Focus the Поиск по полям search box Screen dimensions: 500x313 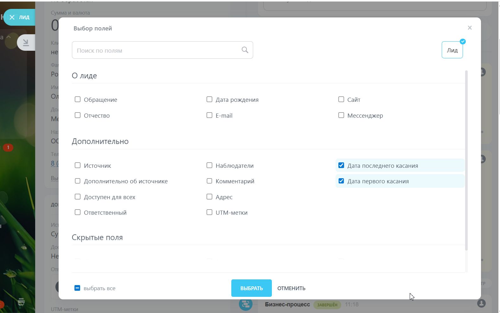pyautogui.click(x=157, y=50)
